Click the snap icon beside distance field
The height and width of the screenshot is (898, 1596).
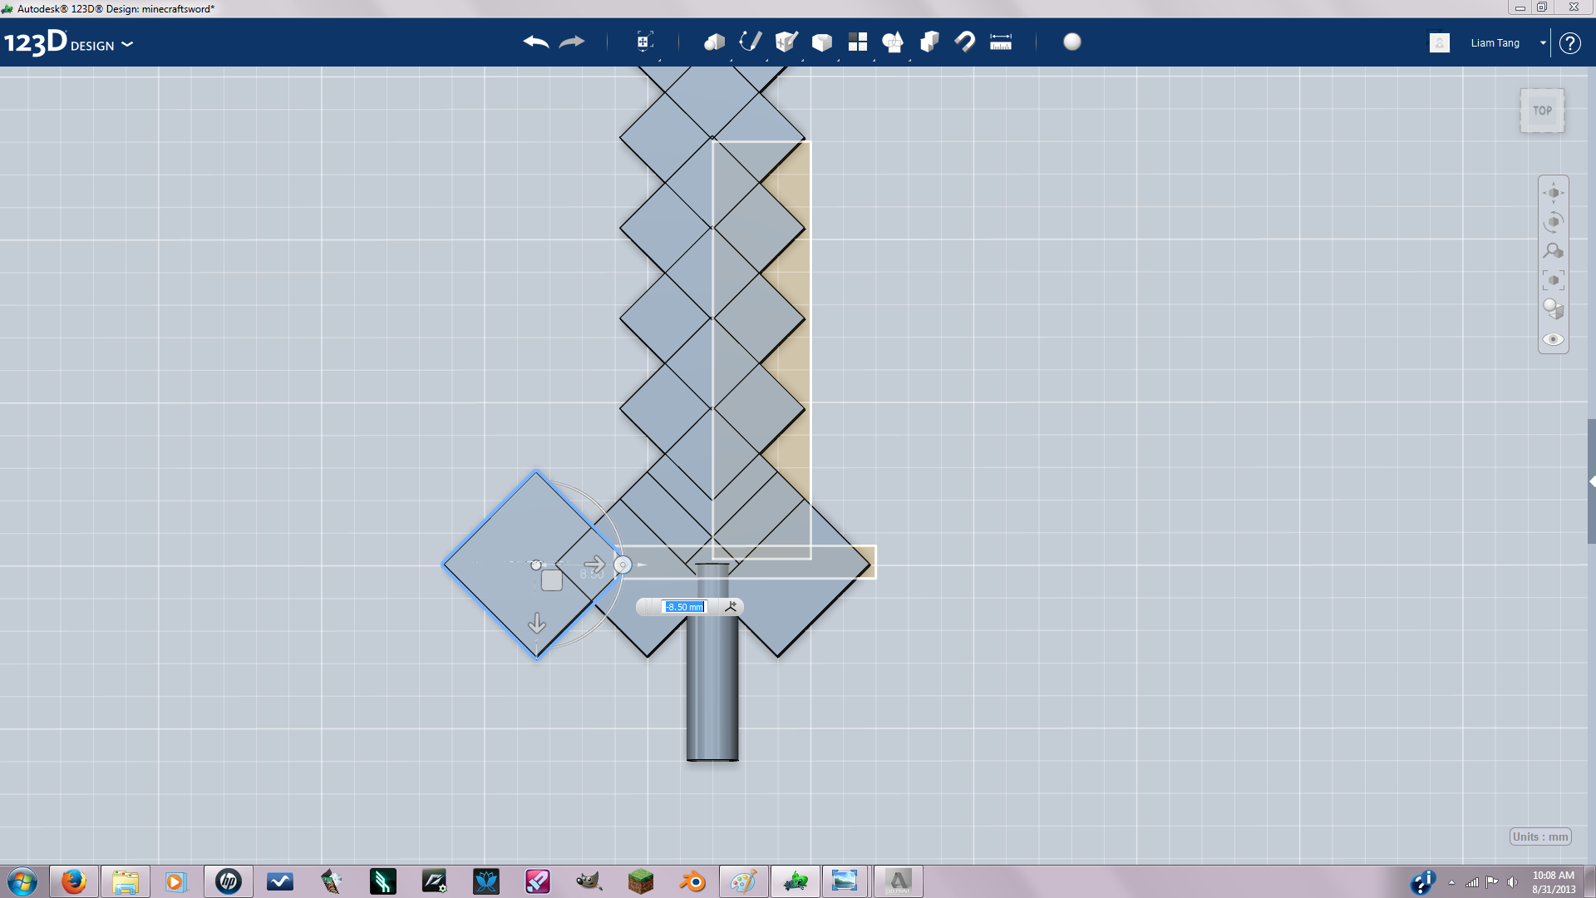coord(731,607)
